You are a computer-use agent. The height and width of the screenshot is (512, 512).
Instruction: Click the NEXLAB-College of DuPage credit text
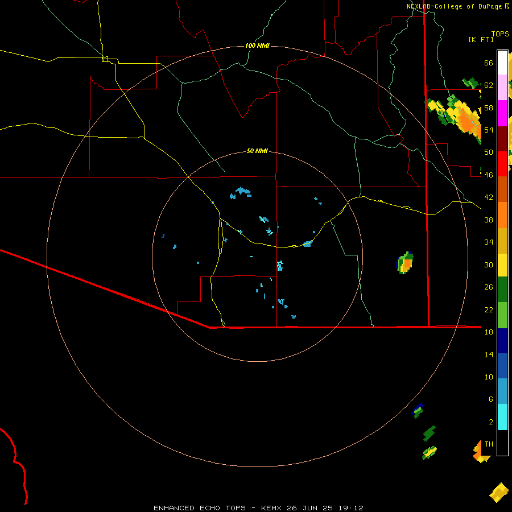455,6
